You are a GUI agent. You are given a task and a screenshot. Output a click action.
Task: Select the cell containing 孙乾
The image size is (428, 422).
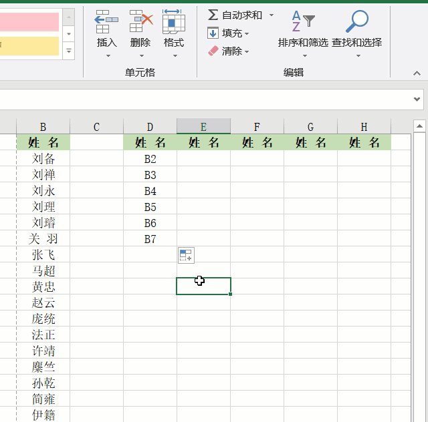[x=43, y=383]
